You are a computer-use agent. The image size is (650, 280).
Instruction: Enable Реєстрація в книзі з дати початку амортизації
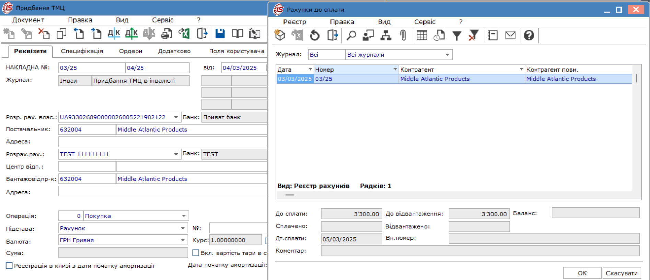coord(9,266)
